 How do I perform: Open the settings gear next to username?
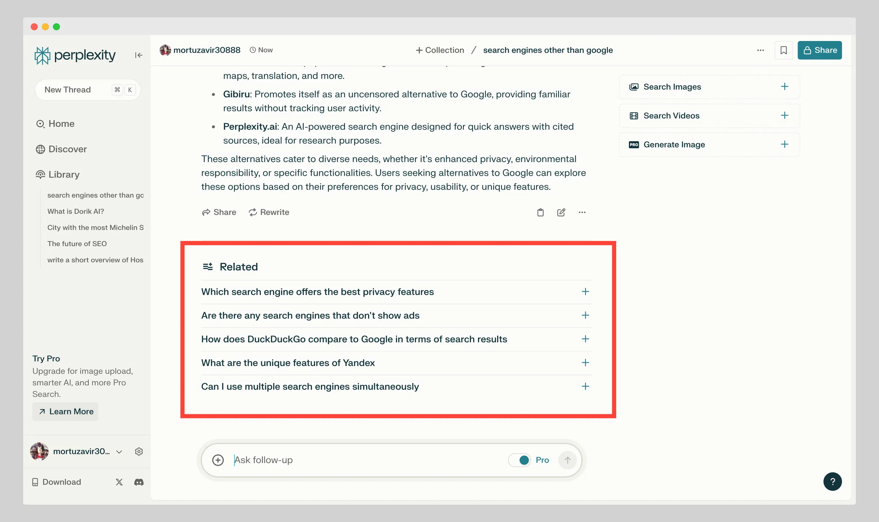tap(139, 451)
